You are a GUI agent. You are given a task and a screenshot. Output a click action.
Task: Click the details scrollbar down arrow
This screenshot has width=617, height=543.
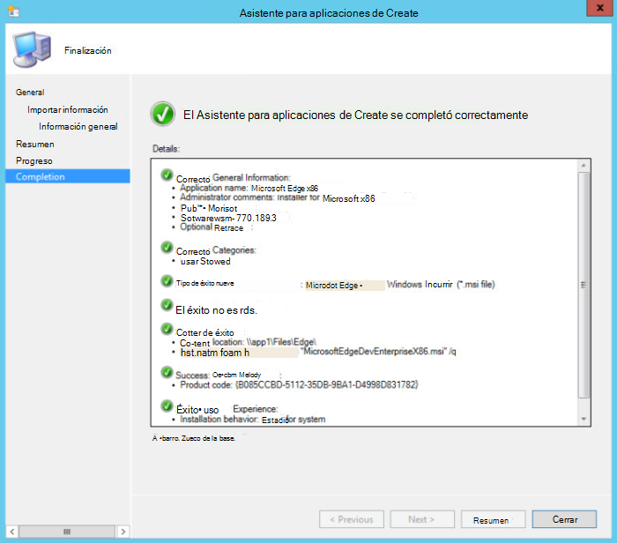click(x=584, y=419)
